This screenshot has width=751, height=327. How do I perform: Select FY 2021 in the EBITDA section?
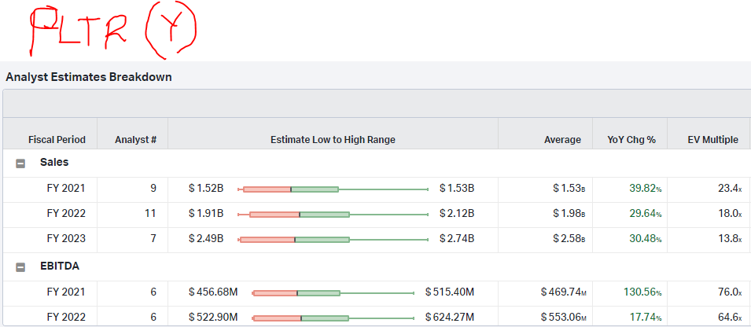(66, 292)
